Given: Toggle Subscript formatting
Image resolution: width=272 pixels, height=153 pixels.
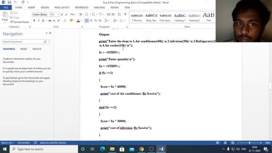Looking at the screenshot, I should click(x=54, y=21).
